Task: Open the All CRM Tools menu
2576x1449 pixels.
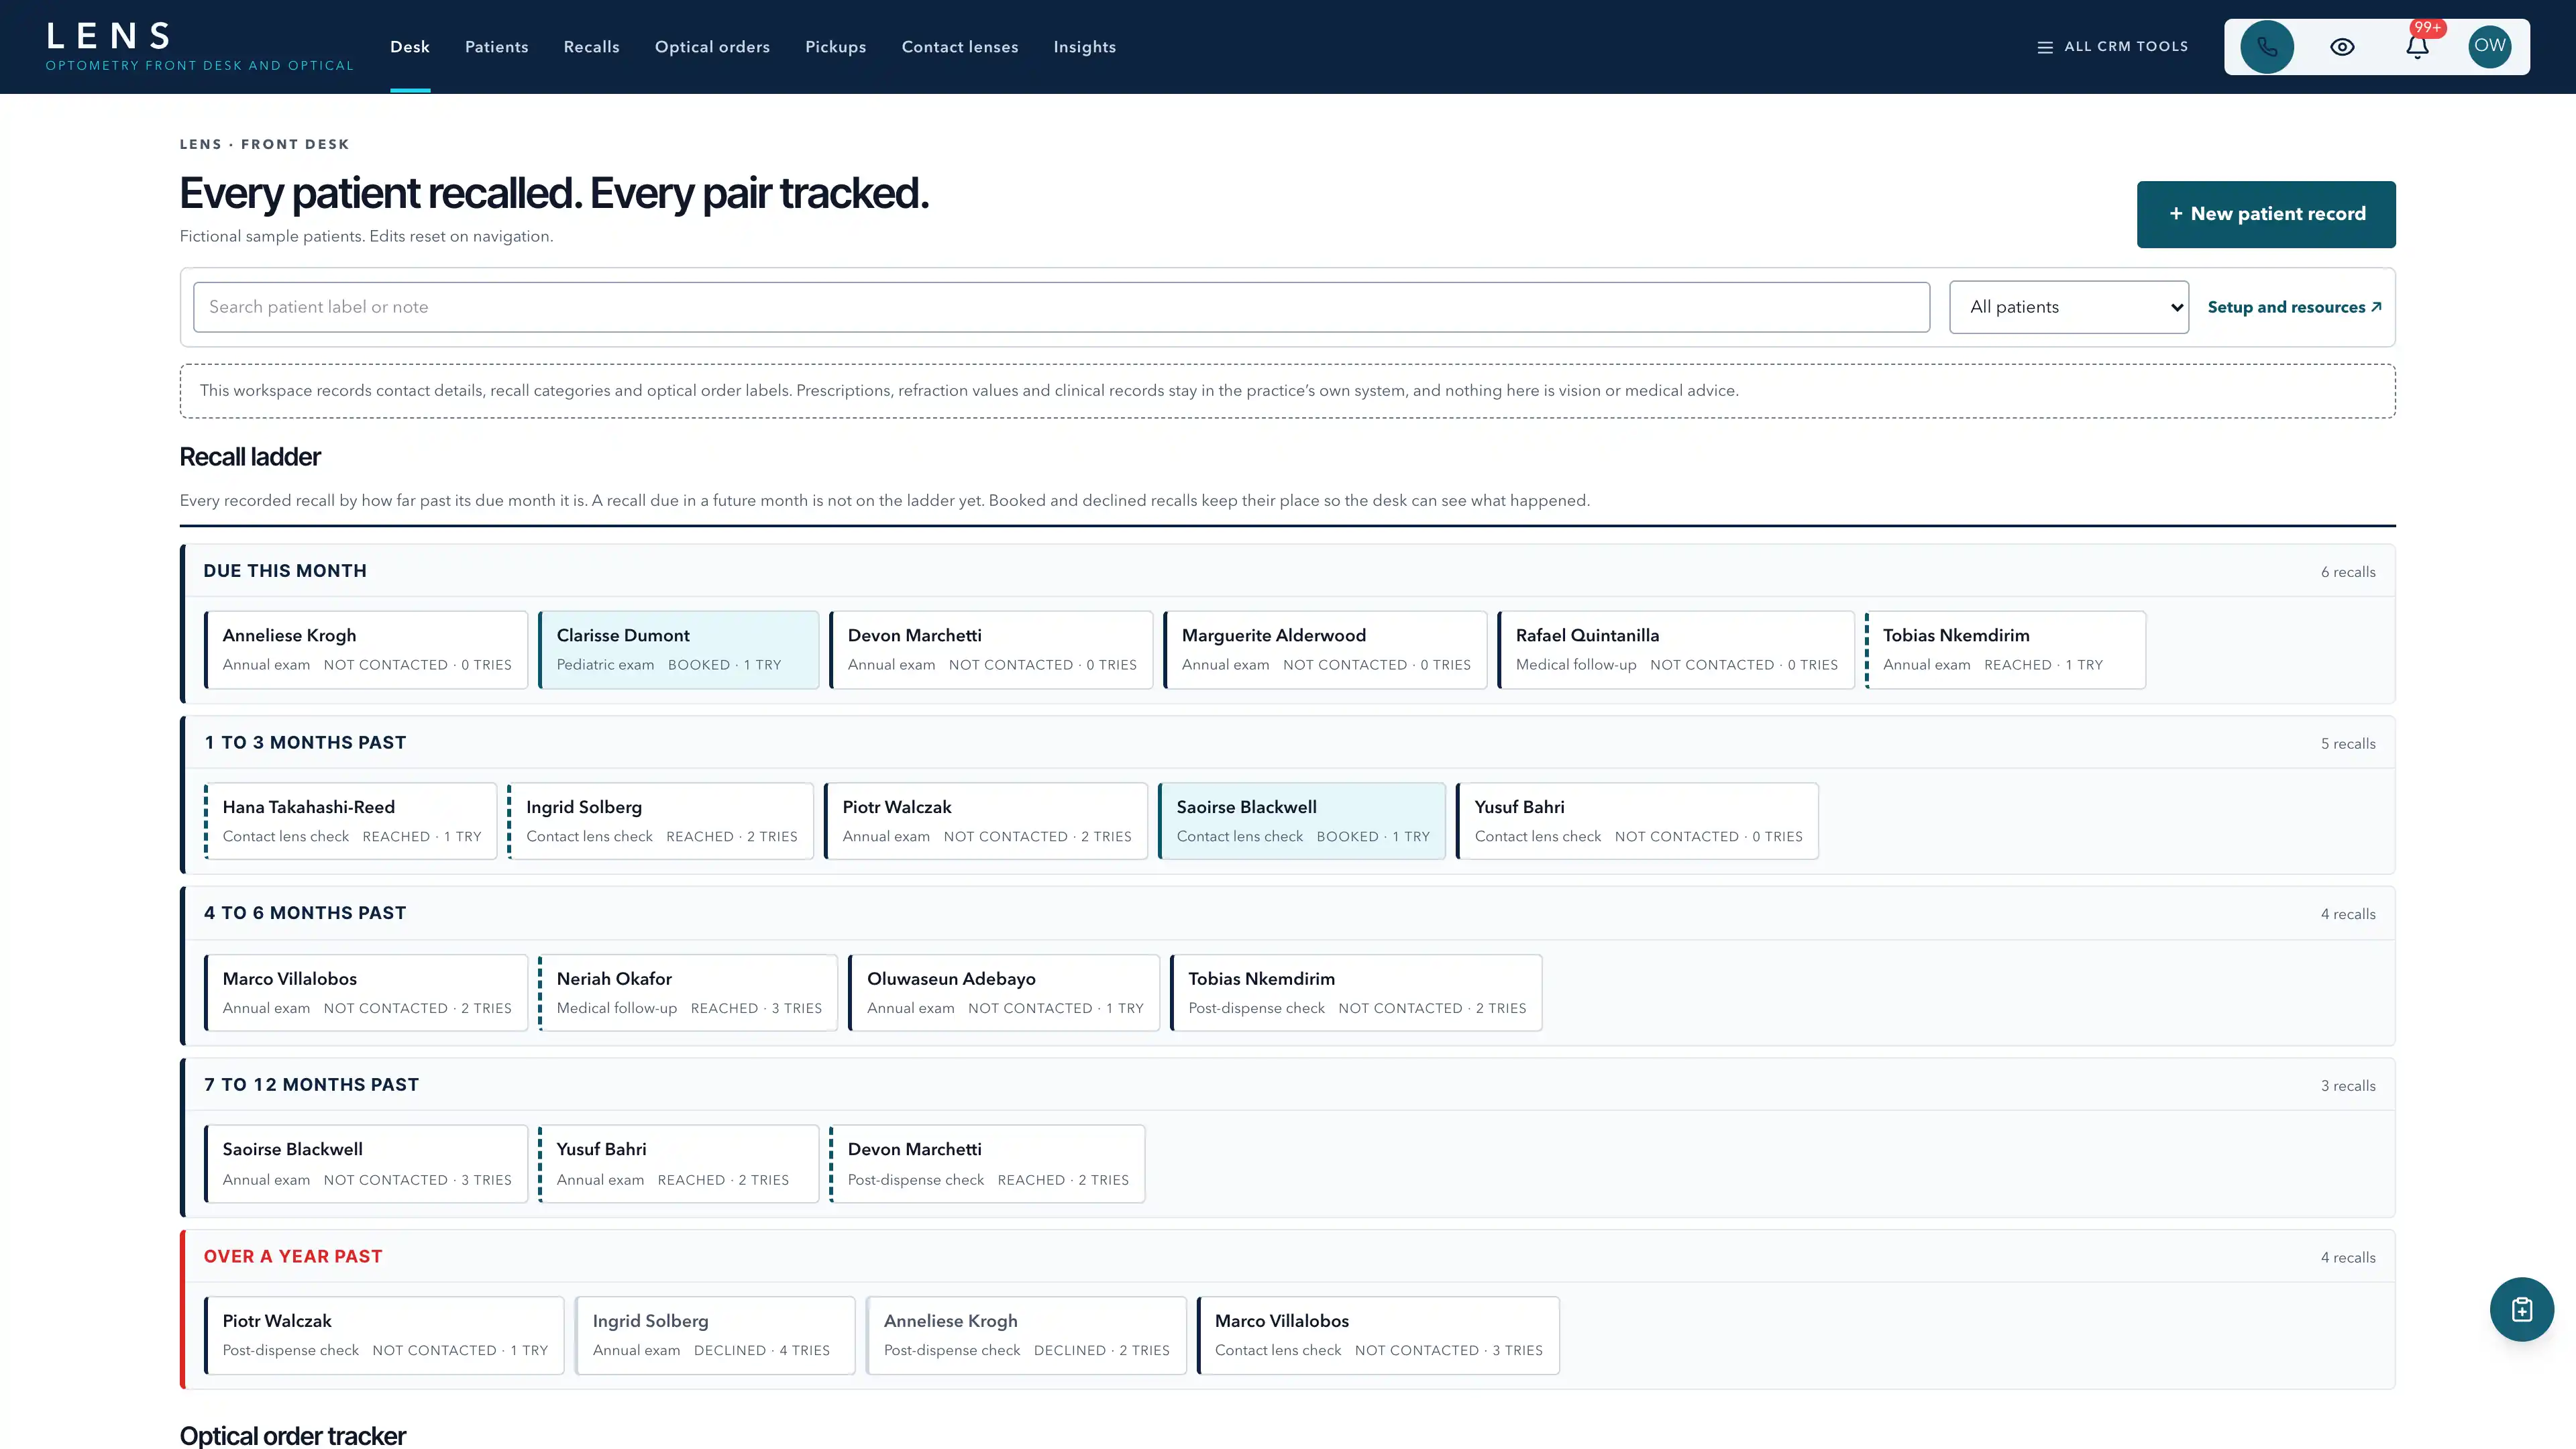Action: [2112, 47]
